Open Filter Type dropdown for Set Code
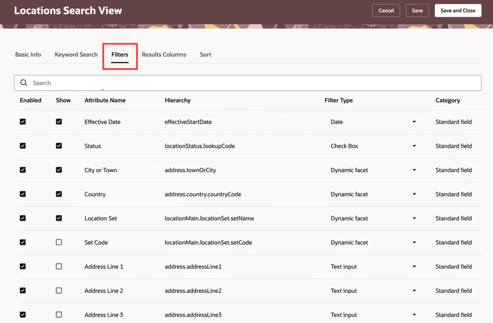493x323 pixels. [x=415, y=242]
